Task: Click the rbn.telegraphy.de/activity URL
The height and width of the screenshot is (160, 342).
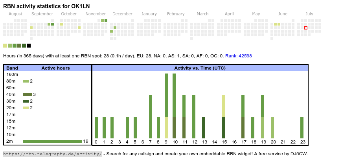Action: coord(53,154)
